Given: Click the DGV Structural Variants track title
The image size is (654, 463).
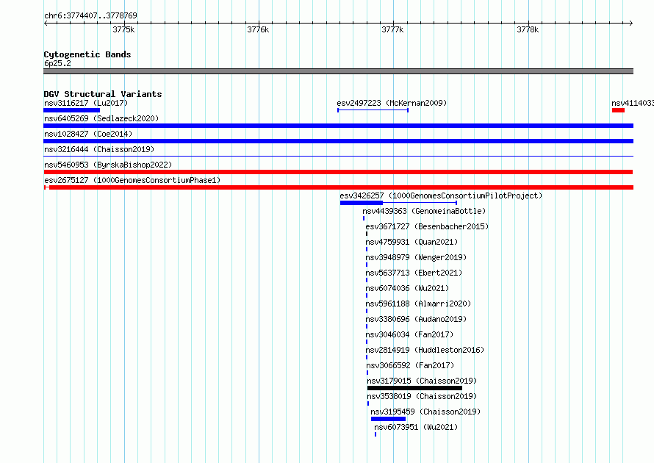Looking at the screenshot, I should [x=103, y=94].
